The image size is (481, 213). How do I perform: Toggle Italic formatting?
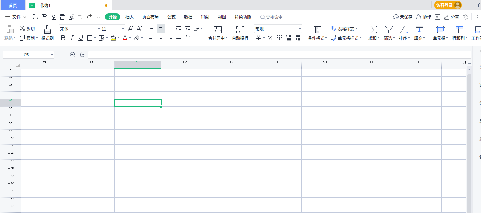pyautogui.click(x=72, y=38)
